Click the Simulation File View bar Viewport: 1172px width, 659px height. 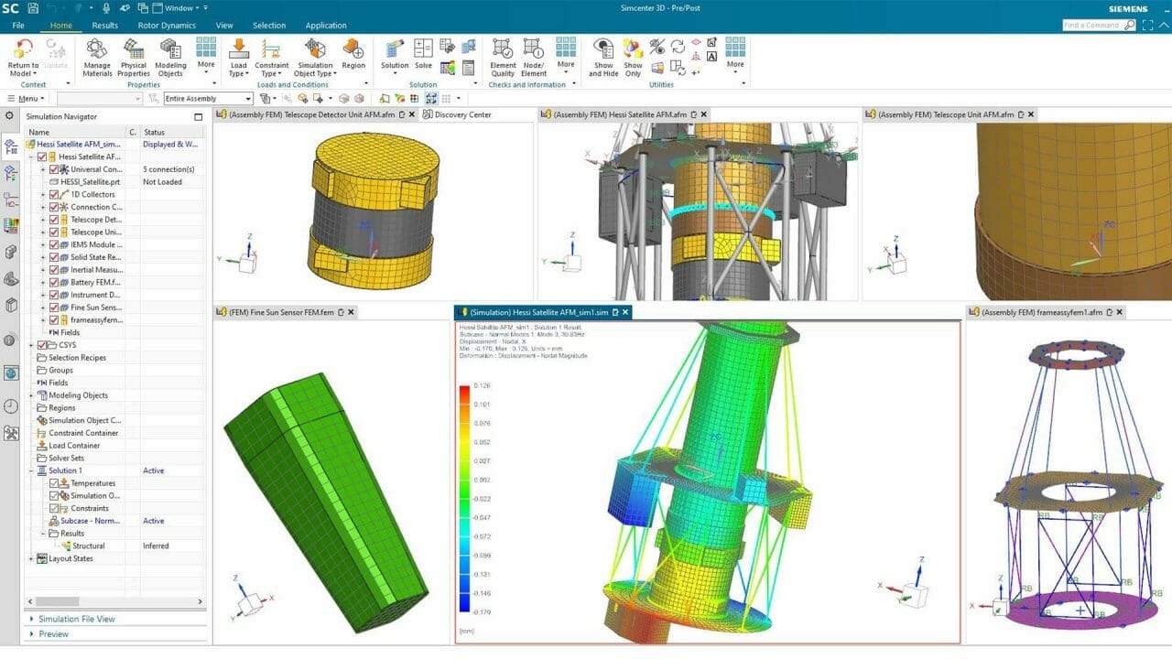click(77, 619)
